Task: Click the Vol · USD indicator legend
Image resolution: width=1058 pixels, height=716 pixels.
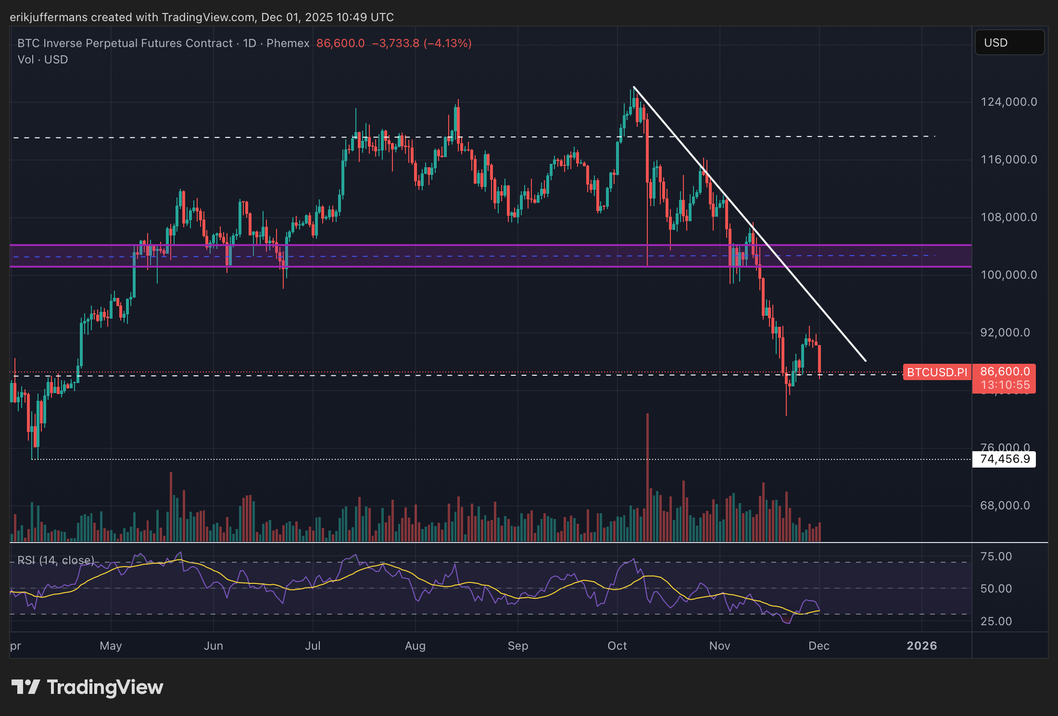Action: (42, 60)
